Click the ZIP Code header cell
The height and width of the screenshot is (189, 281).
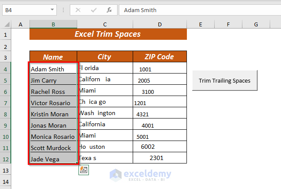point(160,57)
